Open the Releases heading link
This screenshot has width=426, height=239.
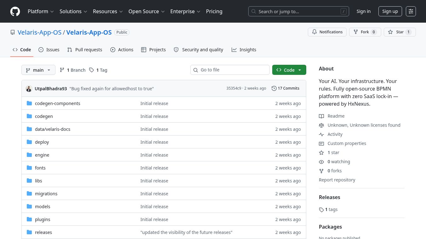coord(330,197)
